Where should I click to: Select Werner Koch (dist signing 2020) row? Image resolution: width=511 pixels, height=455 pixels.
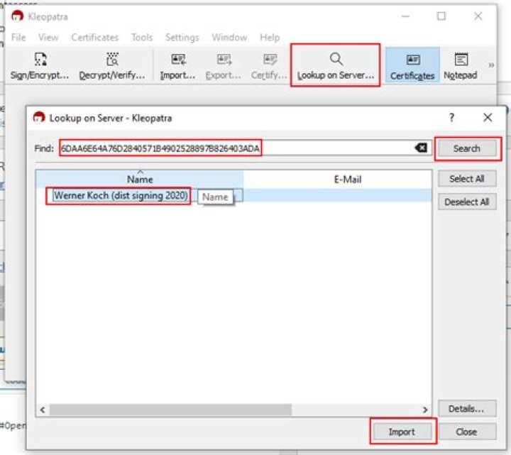point(233,196)
